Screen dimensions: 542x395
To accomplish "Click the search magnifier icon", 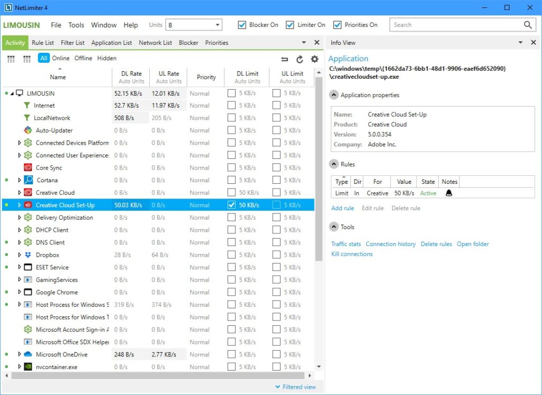I will (x=528, y=25).
